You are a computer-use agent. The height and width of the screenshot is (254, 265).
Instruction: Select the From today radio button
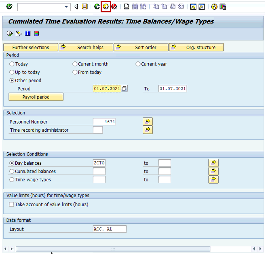pyautogui.click(x=75, y=72)
